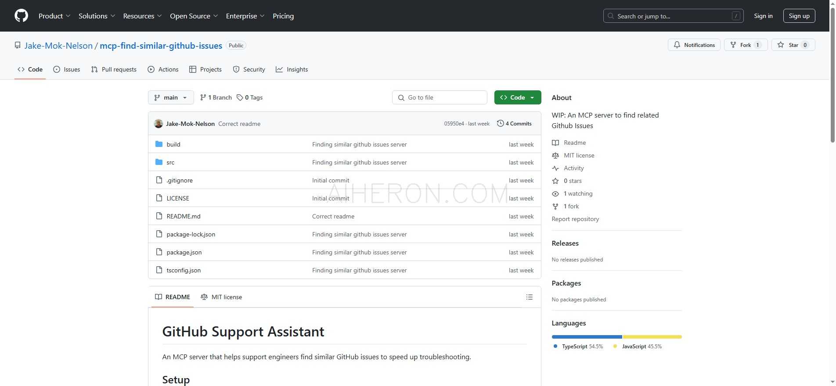Click the Releases heading link
Image resolution: width=836 pixels, height=386 pixels.
click(565, 243)
